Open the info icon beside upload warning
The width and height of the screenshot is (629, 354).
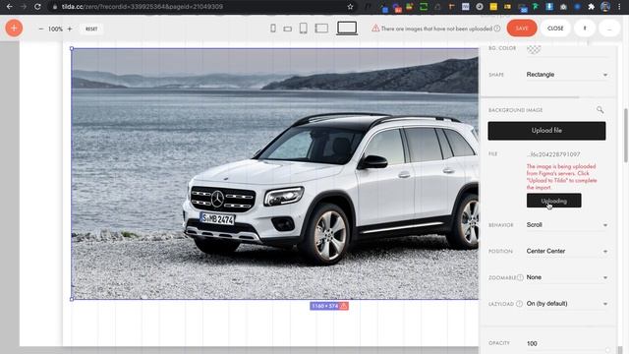(497, 29)
